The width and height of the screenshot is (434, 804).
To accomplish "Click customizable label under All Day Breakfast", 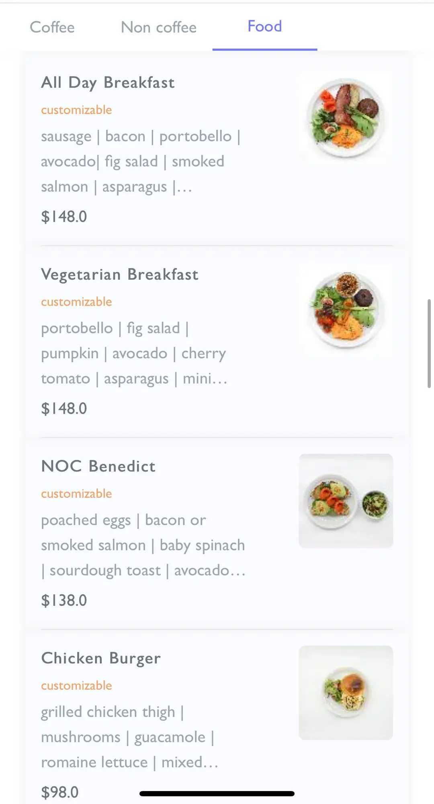I will pyautogui.click(x=76, y=110).
